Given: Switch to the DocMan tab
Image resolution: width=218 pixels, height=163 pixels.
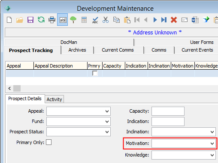Looking at the screenshot, I should (x=69, y=42).
